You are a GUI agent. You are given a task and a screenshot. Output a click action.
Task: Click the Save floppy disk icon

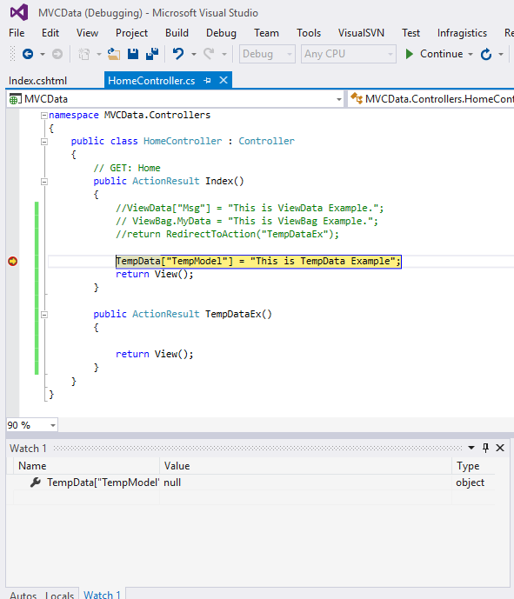coord(133,54)
